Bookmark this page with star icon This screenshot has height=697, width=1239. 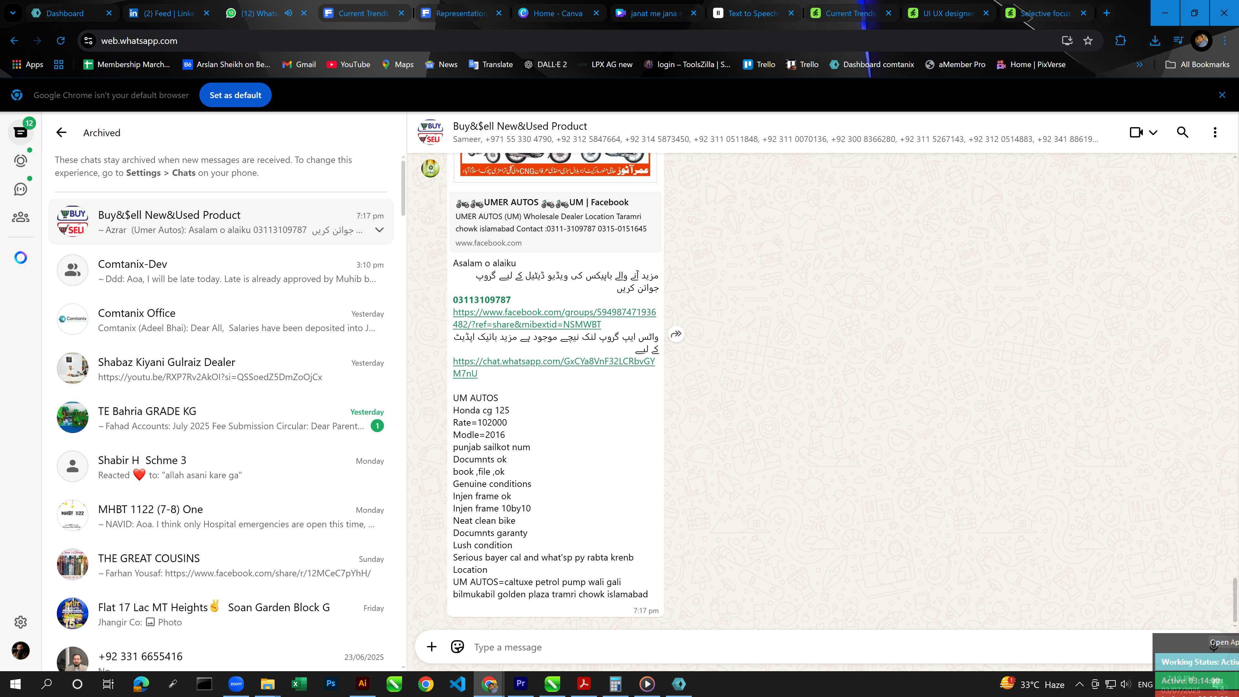tap(1088, 41)
